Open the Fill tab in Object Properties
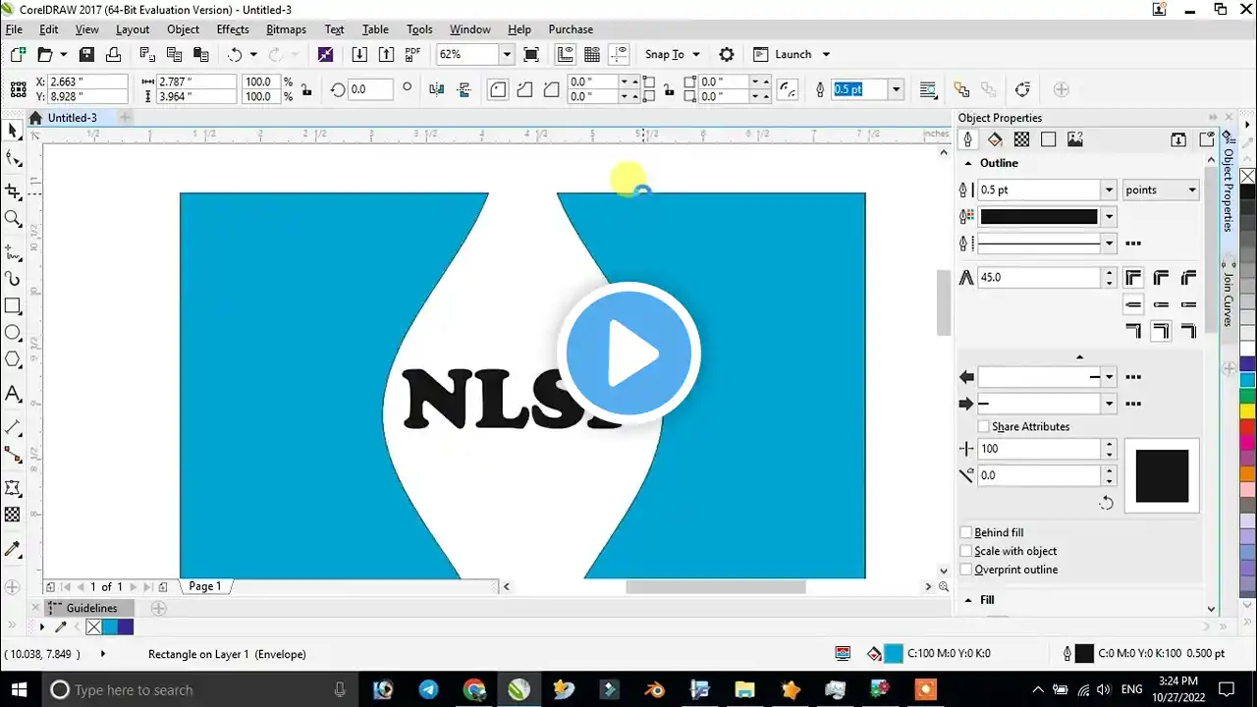1257x707 pixels. pyautogui.click(x=995, y=139)
